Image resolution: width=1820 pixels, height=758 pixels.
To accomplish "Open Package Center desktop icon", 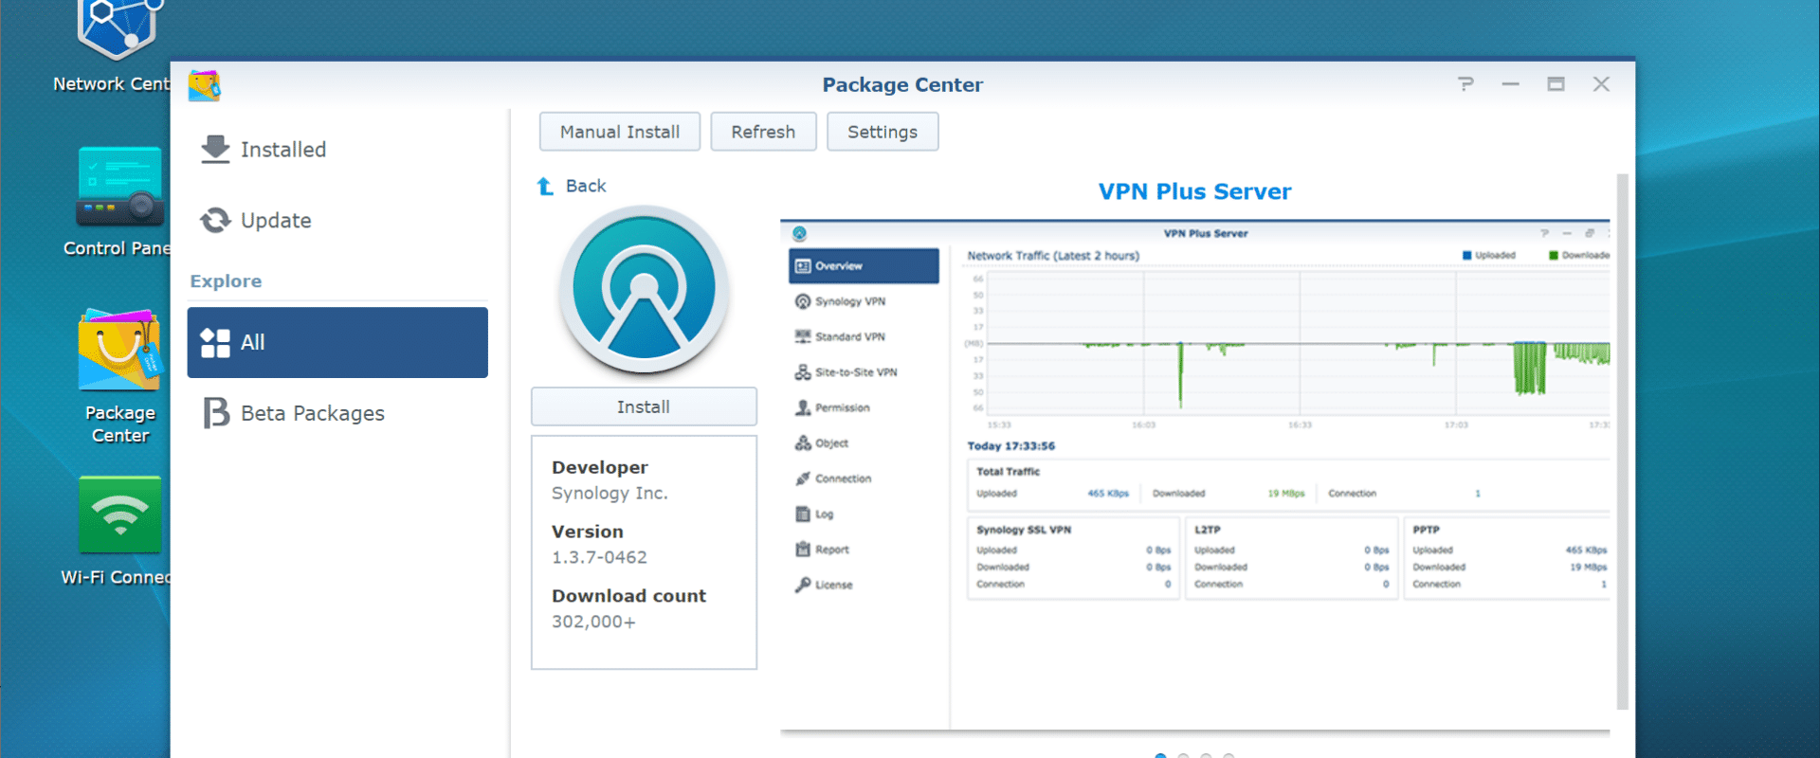I will 119,349.
